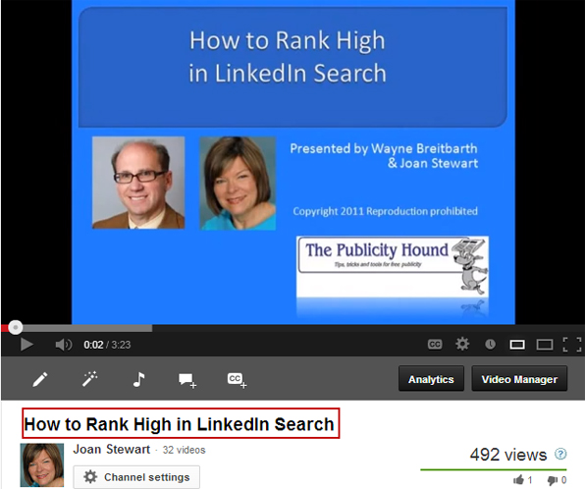
Task: Mute the video volume speaker icon
Action: point(64,345)
